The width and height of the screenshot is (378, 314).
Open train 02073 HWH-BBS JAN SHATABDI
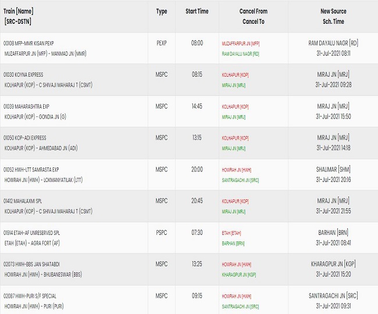point(31,265)
